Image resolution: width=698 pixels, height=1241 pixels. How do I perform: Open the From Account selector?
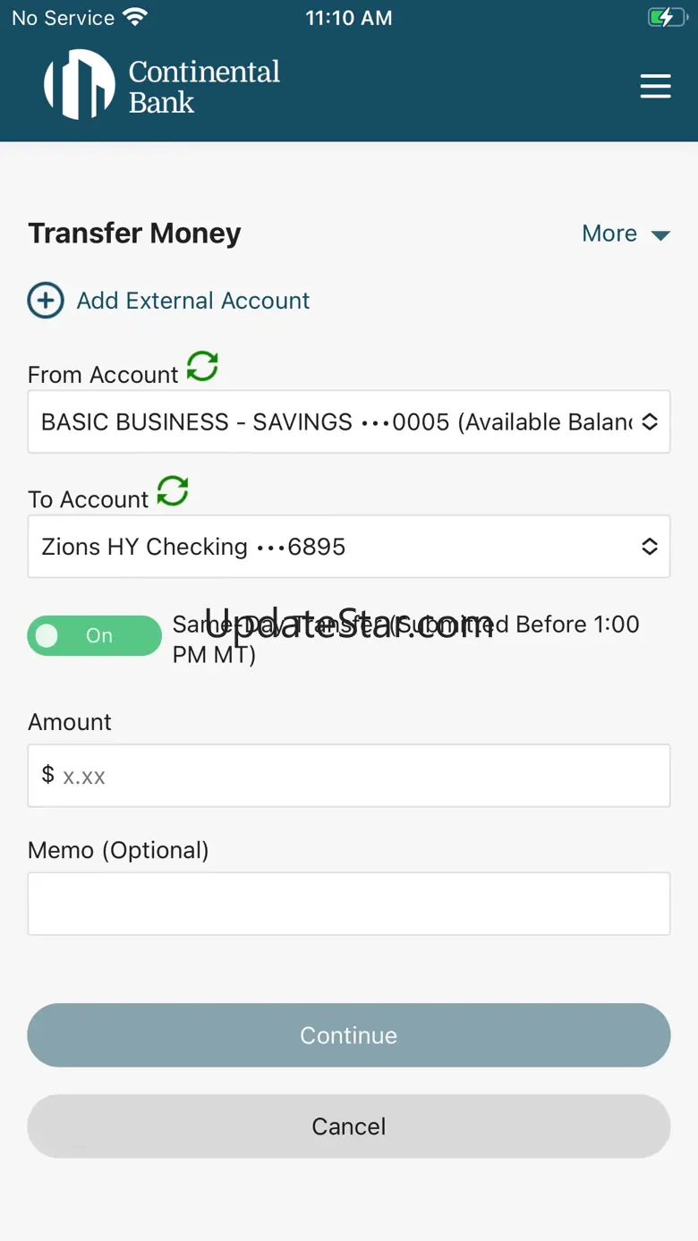point(349,421)
